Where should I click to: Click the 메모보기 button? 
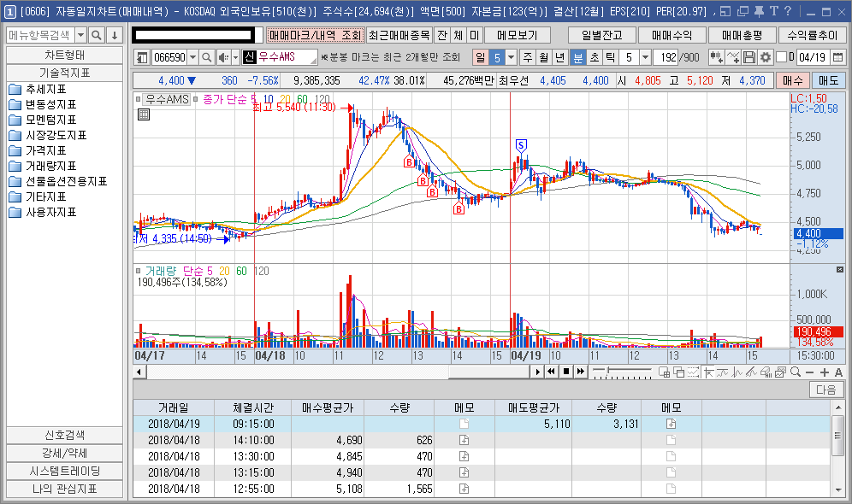click(518, 35)
